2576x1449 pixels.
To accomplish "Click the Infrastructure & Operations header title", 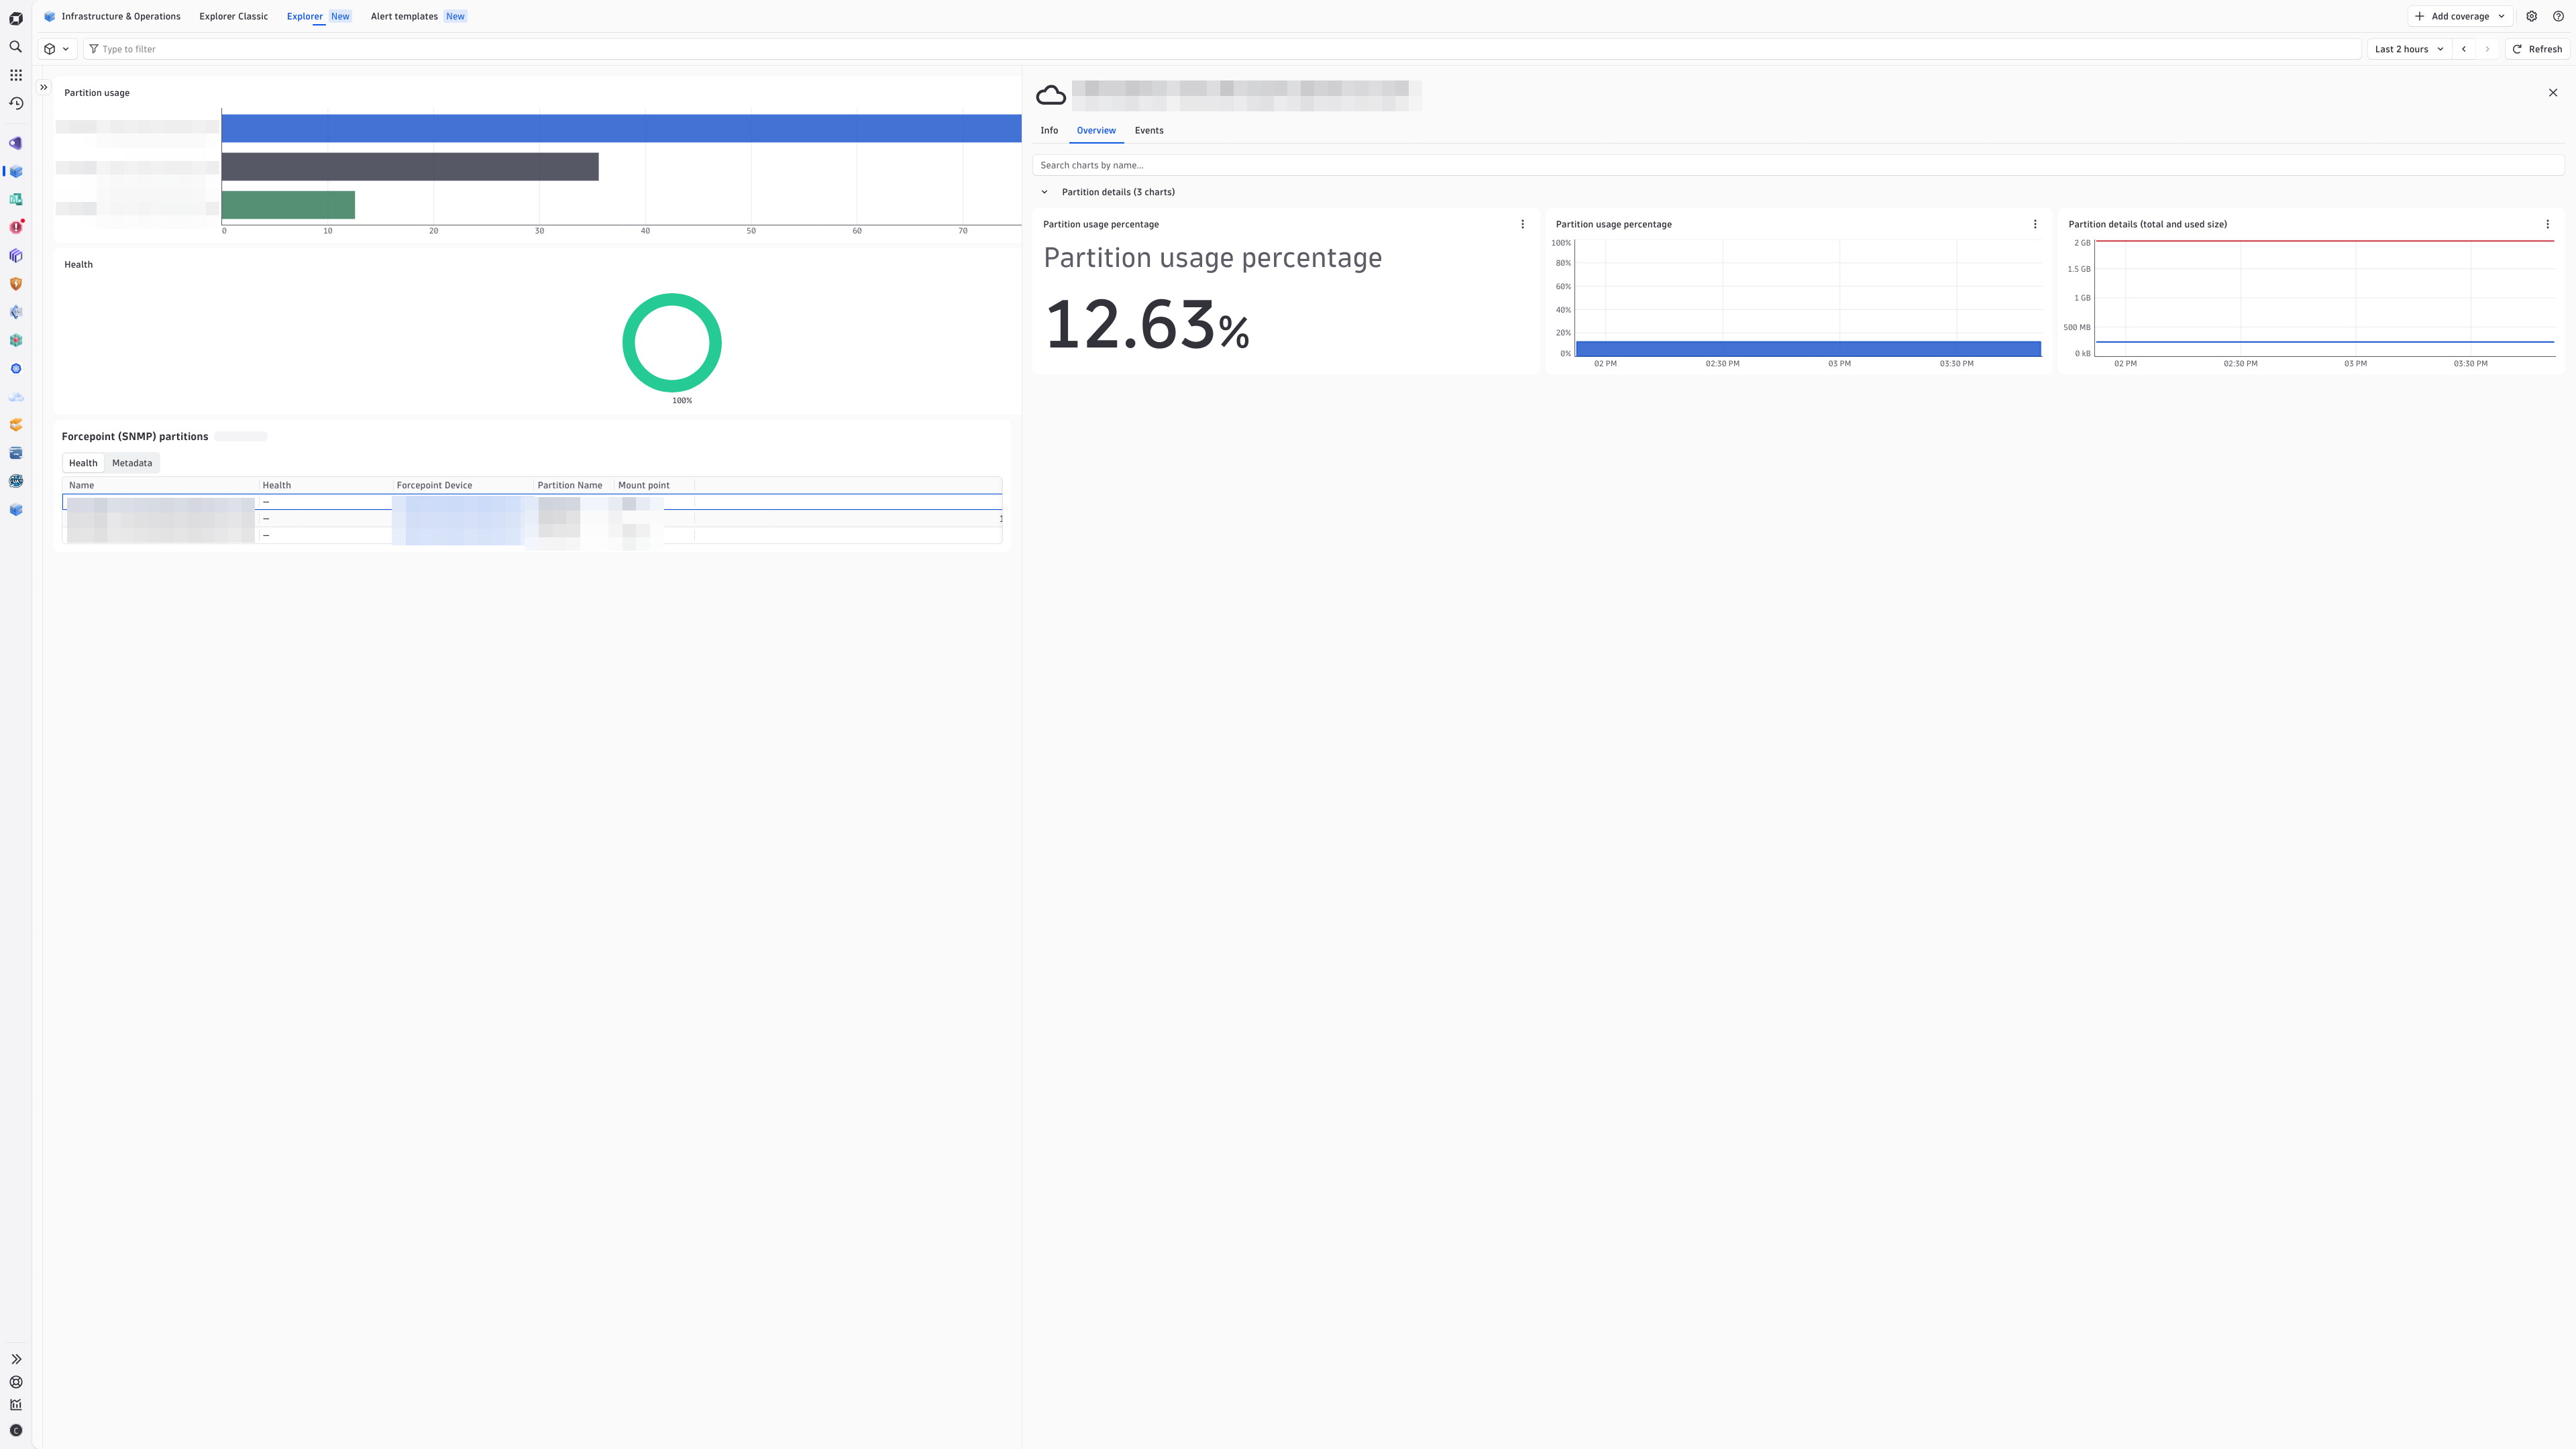I will [x=121, y=16].
